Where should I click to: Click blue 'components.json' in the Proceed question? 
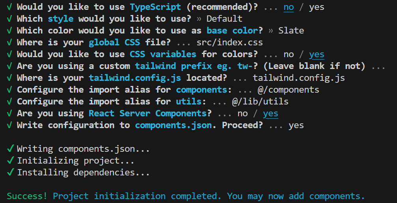click(x=173, y=125)
